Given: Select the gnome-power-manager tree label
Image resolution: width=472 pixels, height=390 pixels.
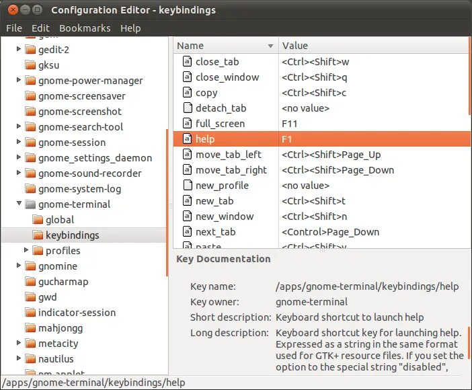Looking at the screenshot, I should (x=90, y=81).
